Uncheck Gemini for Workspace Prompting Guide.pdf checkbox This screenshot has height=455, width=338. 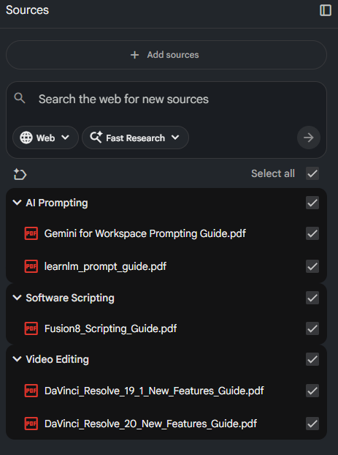tap(312, 233)
